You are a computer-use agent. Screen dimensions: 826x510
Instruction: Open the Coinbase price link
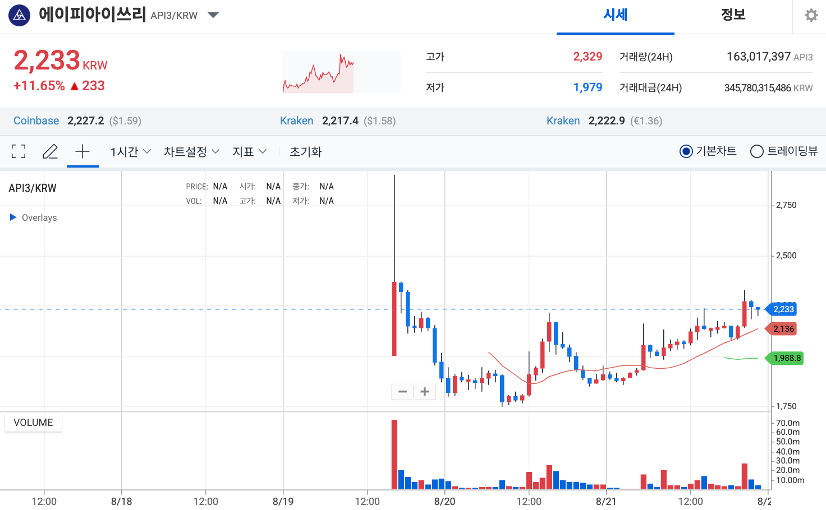pos(36,120)
